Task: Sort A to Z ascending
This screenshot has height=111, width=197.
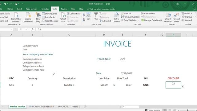Action: 84,15
